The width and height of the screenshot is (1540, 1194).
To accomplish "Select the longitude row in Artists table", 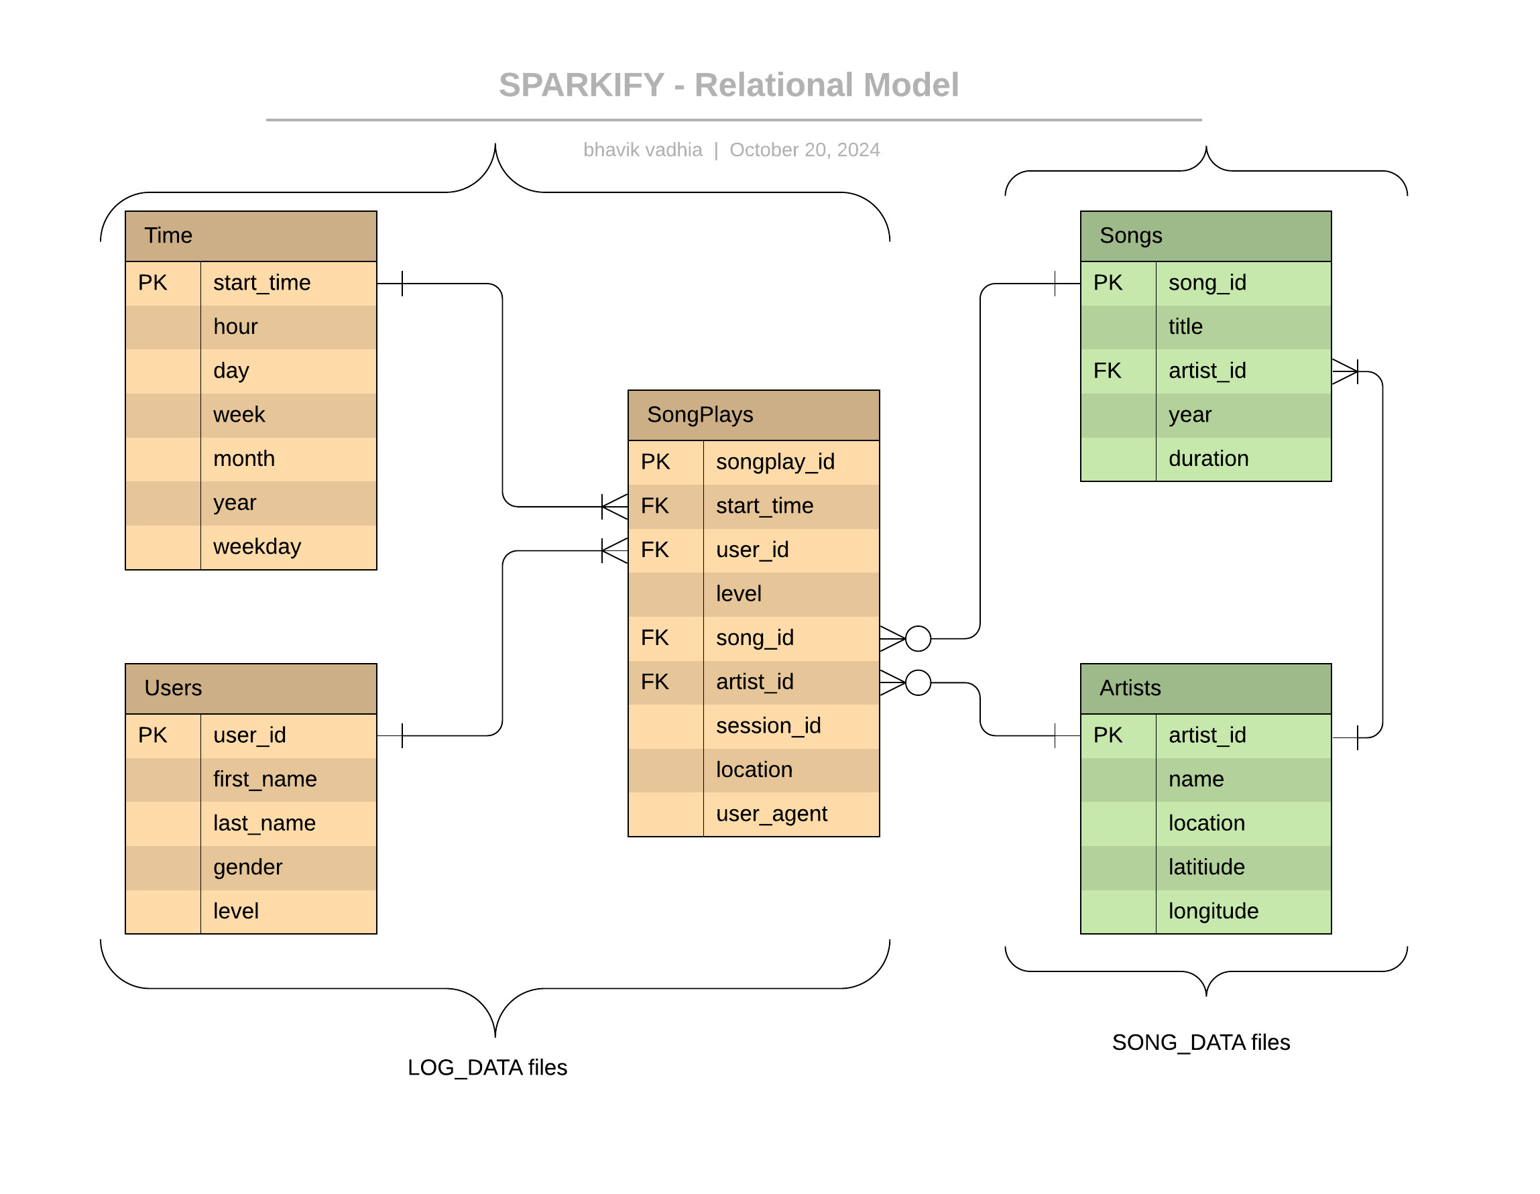I will (1205, 912).
